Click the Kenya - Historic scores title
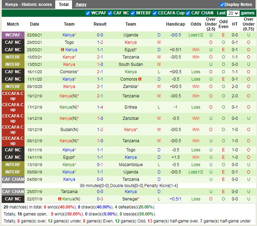This screenshot has width=257, height=226. [x=29, y=5]
